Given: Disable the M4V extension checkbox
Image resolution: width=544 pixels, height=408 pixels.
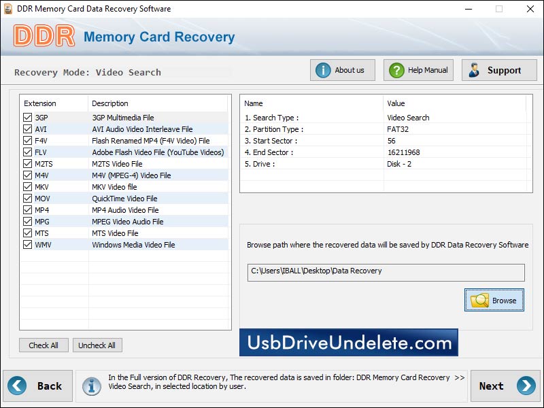Looking at the screenshot, I should pos(27,175).
